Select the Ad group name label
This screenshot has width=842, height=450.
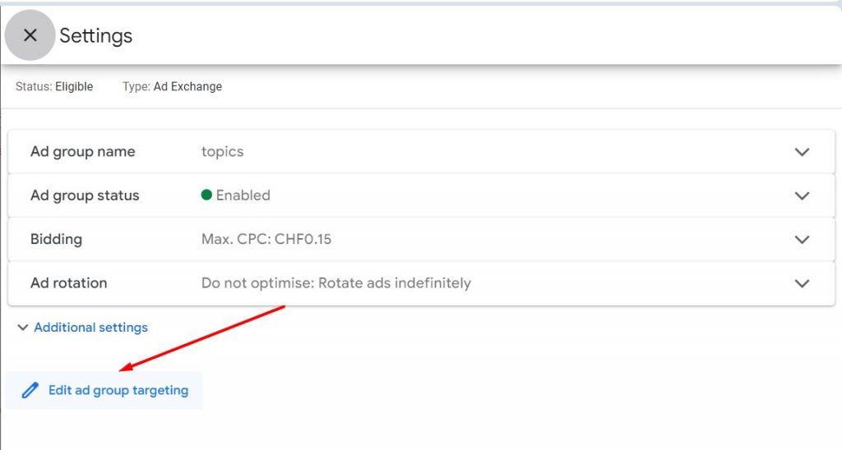point(82,152)
